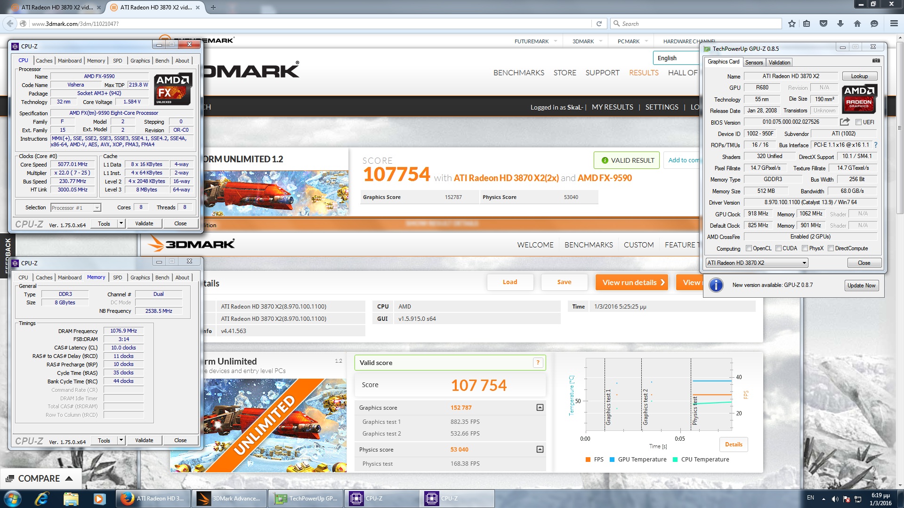Switch to SPD tab in bottom CPU-Z window
Viewport: 904px width, 508px height.
point(118,278)
